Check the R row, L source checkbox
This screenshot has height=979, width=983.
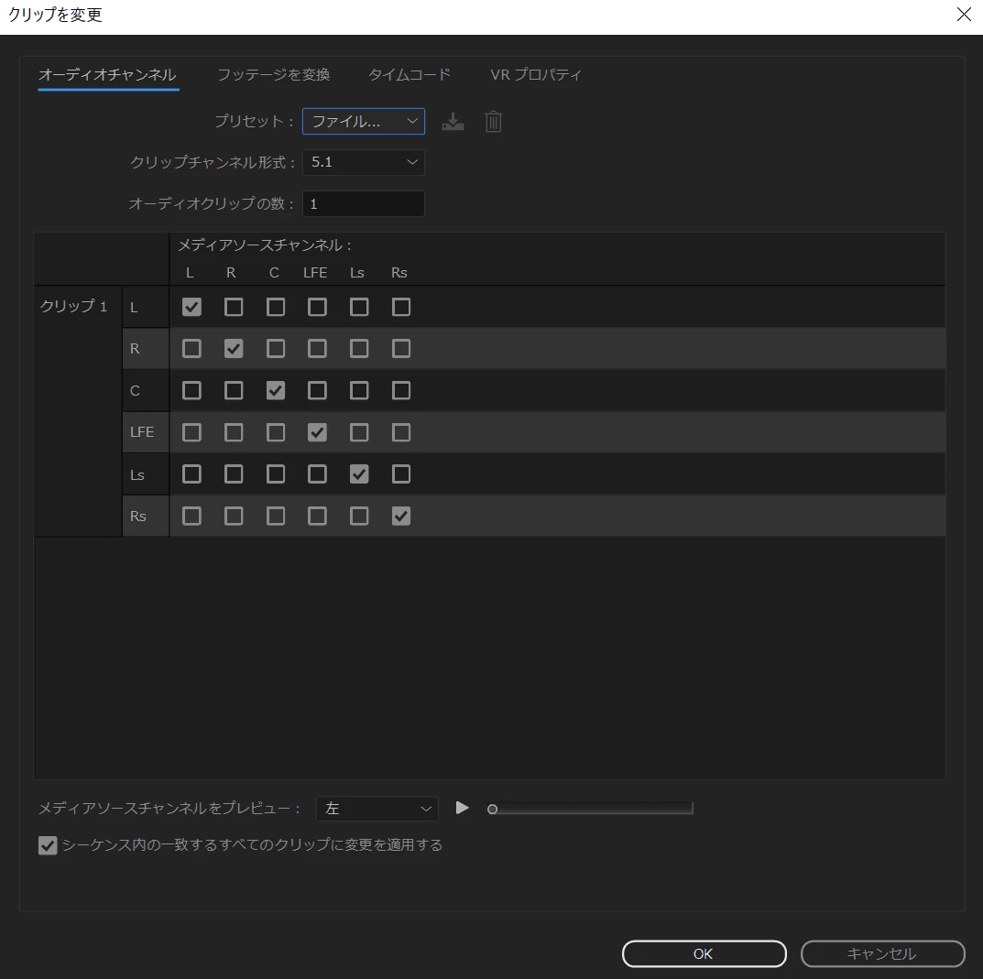tap(191, 349)
